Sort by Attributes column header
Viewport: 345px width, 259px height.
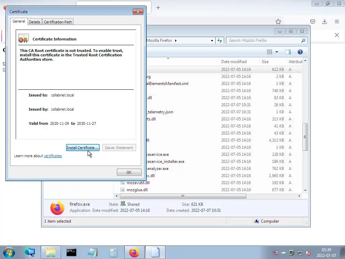tap(295, 62)
